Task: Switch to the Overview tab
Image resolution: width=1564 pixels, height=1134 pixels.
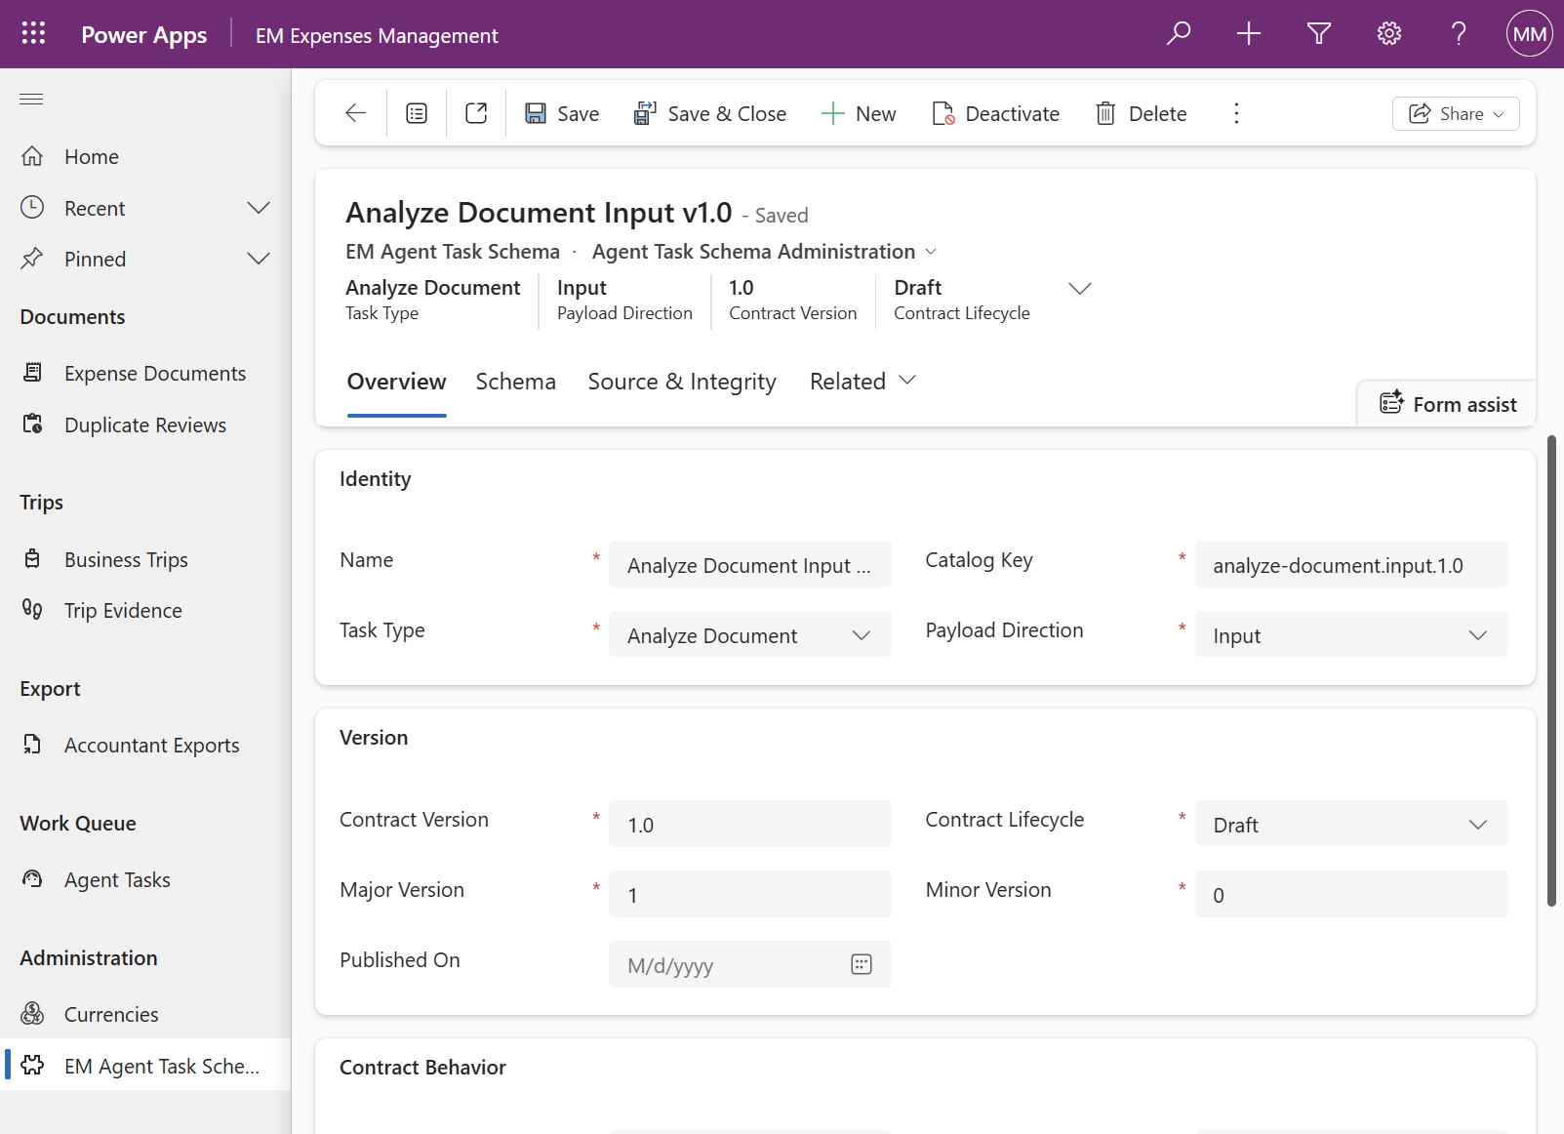Action: (x=396, y=382)
